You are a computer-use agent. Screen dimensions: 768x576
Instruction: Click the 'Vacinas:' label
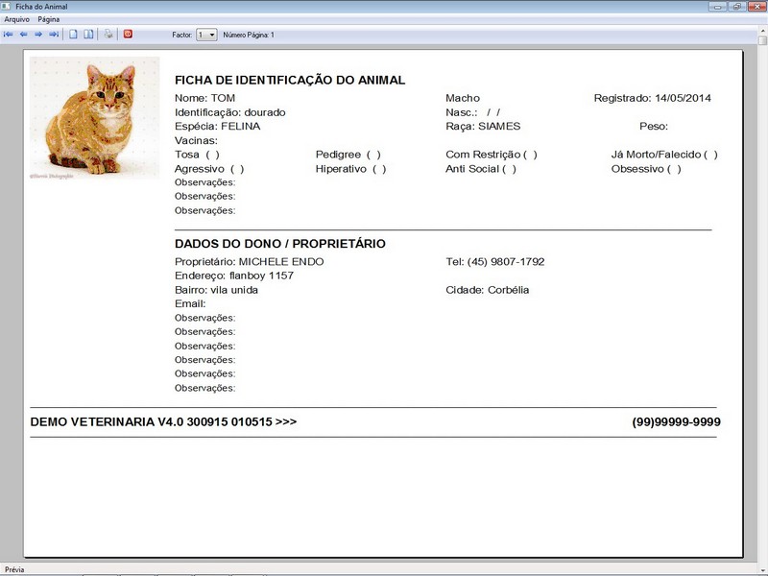click(197, 140)
